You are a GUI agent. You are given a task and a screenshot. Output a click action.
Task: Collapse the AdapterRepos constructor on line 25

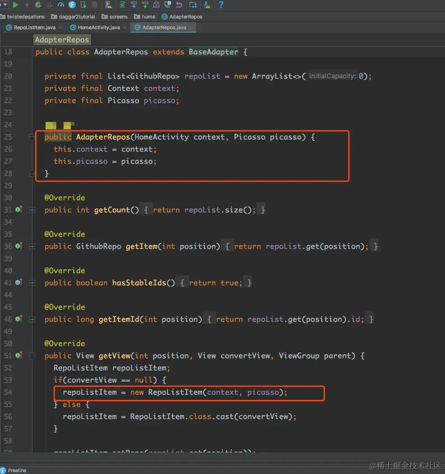(32, 137)
